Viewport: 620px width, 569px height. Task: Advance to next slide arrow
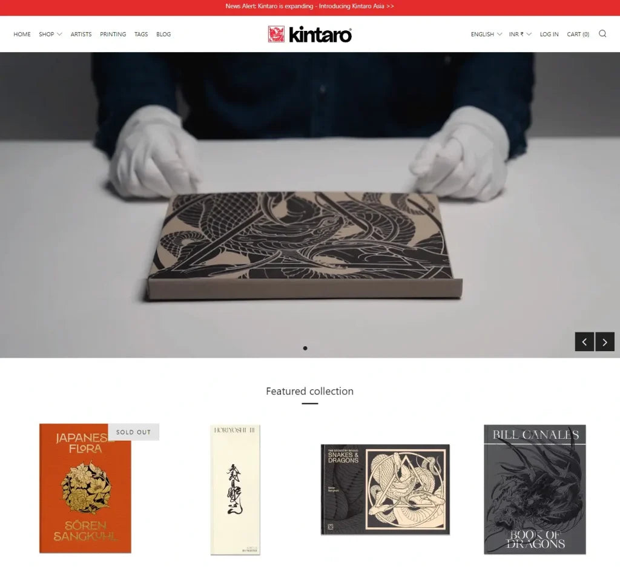click(605, 341)
